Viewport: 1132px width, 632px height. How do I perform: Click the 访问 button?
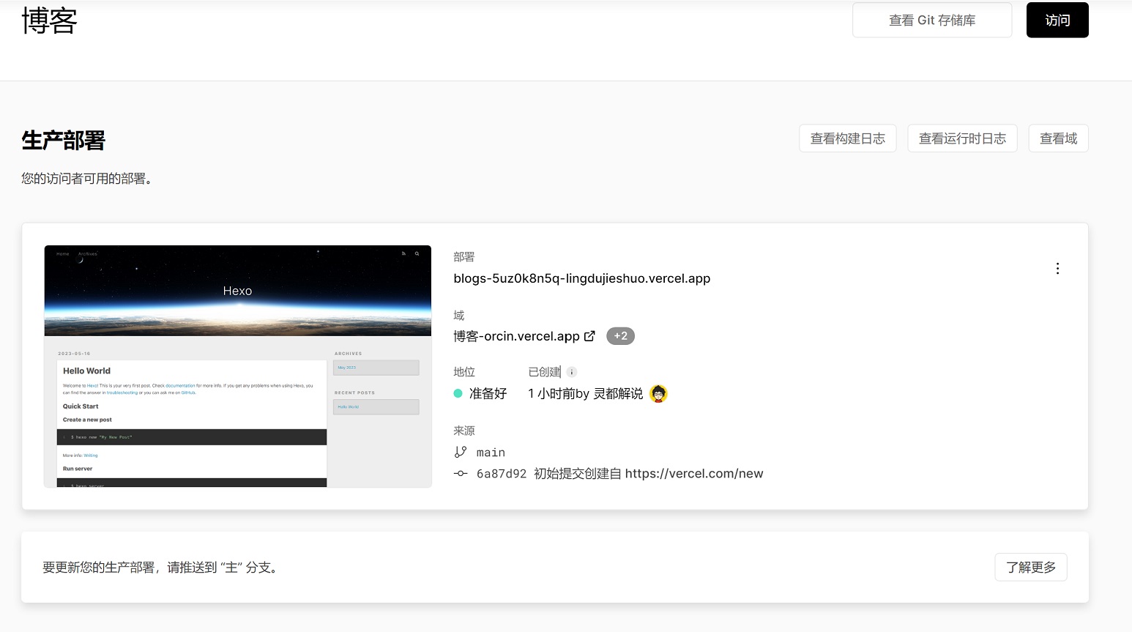1057,20
